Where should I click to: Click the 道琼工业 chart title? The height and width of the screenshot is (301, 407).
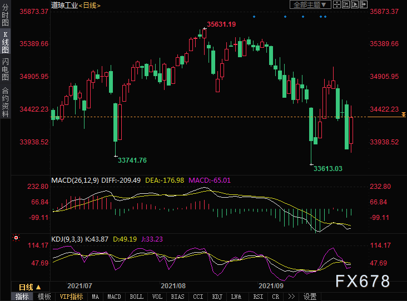click(64, 5)
